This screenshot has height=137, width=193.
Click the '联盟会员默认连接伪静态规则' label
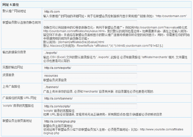[22, 23]
